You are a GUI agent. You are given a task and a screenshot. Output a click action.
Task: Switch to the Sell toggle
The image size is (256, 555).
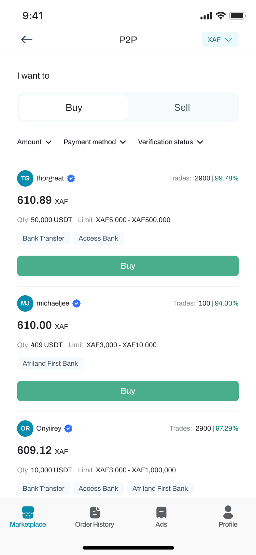[182, 108]
